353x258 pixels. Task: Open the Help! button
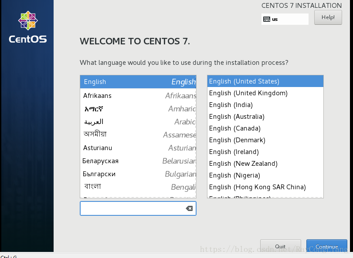(328, 17)
